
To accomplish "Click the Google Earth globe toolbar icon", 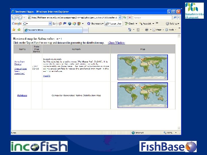I will point(70,24).
